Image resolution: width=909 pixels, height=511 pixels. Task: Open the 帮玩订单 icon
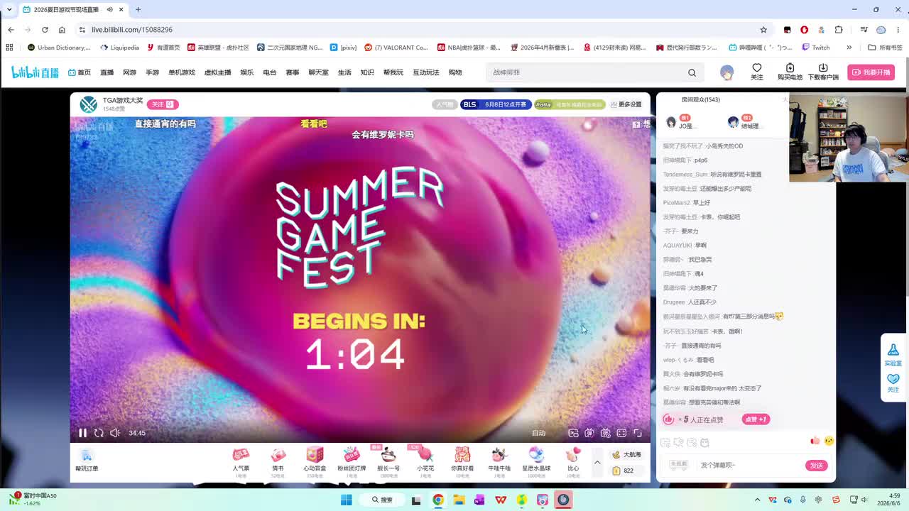[x=87, y=460]
